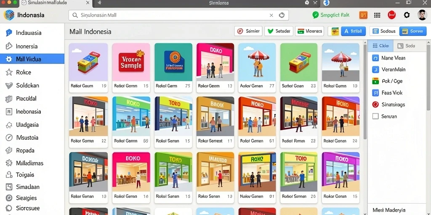Click the Vioarars button
Viewport: 431px width, 215px height.
coord(309,31)
